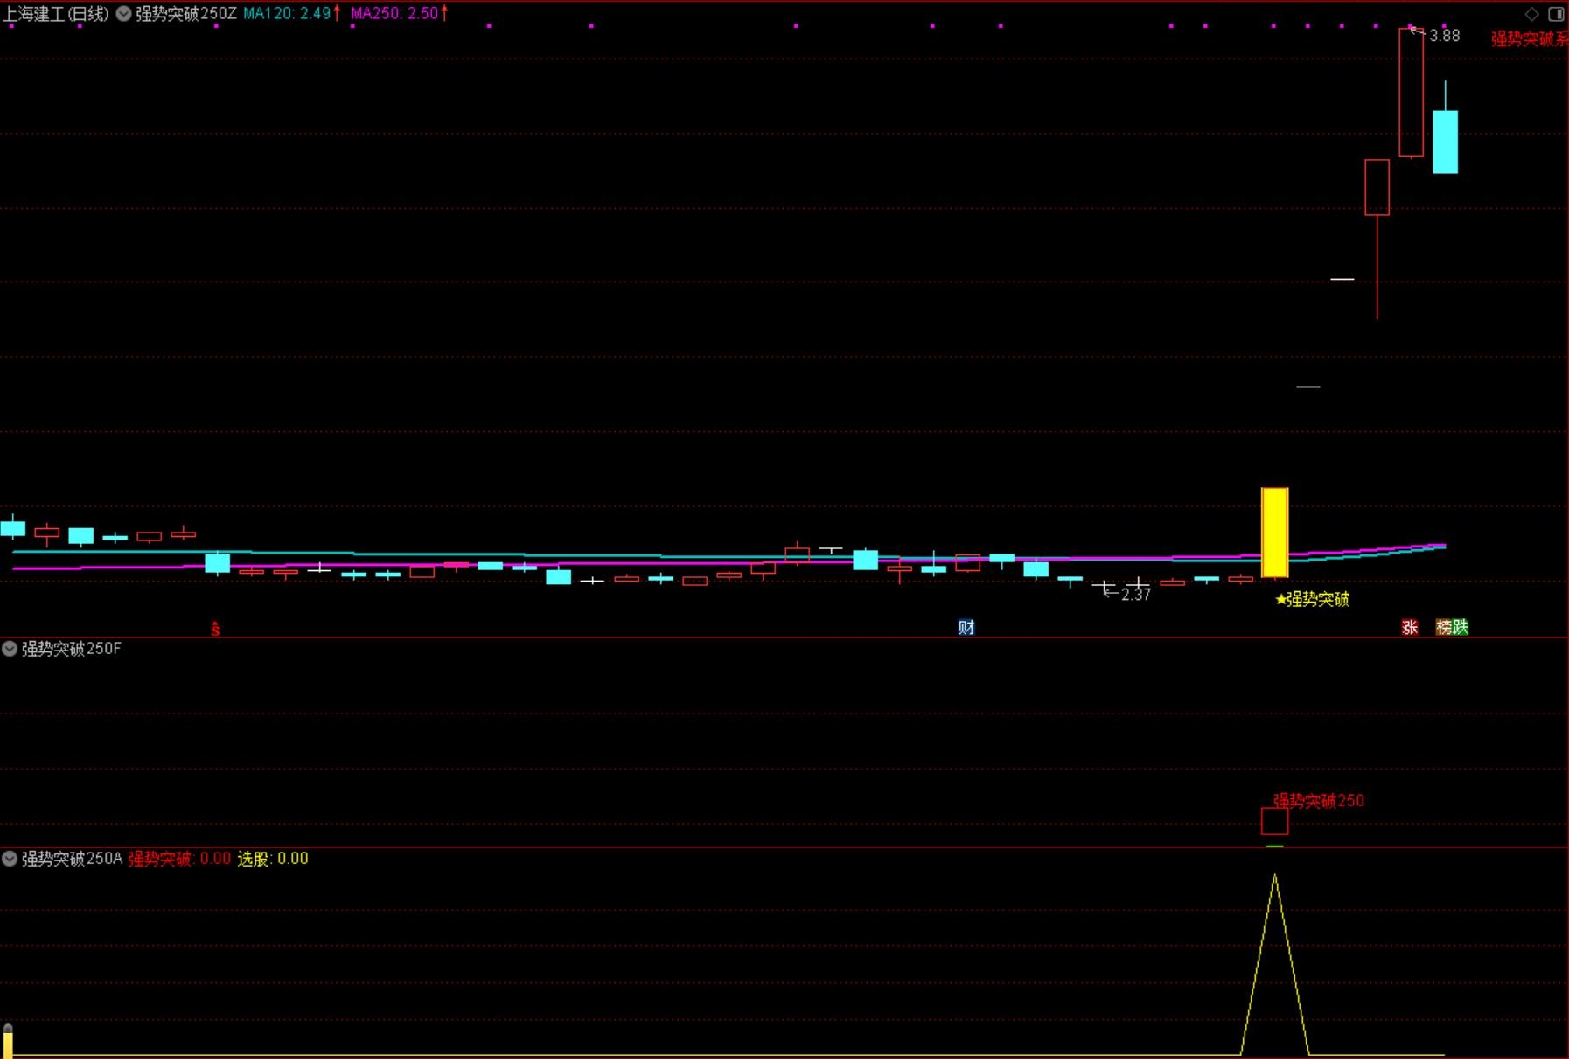The width and height of the screenshot is (1569, 1059).
Task: Select the tall red candle at 3.88 high
Action: click(1411, 92)
